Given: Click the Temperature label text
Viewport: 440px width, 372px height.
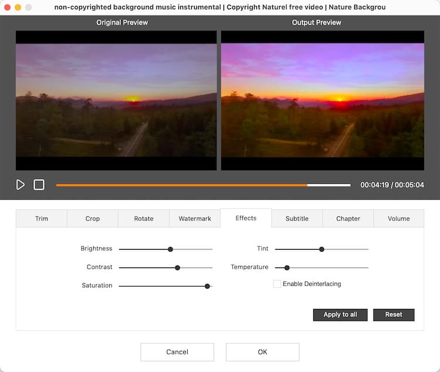Looking at the screenshot, I should 249,267.
